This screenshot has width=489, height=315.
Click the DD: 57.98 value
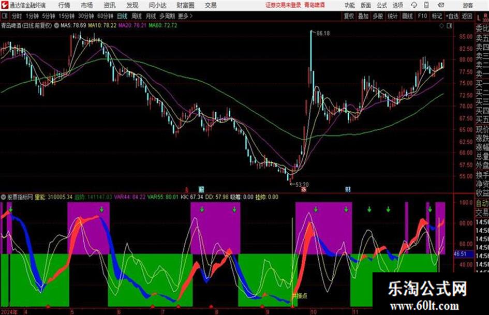[x=217, y=197]
